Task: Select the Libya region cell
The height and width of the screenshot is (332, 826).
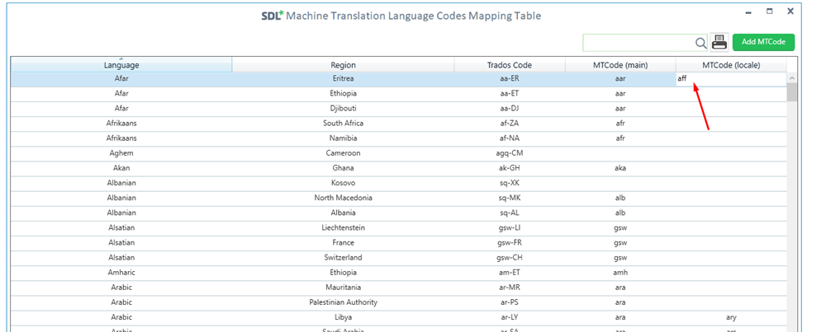Action: pyautogui.click(x=343, y=318)
